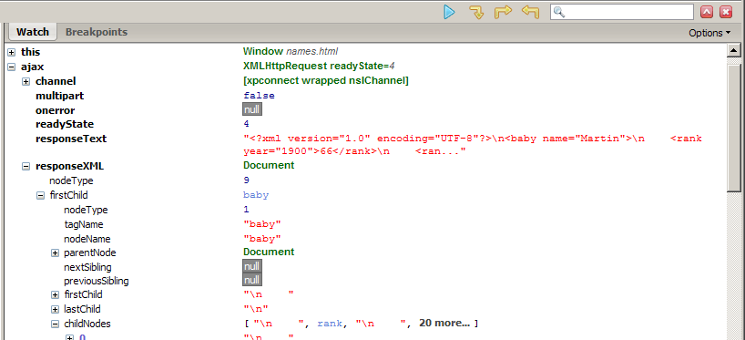Select the responseText property name
The image size is (745, 340).
point(71,139)
